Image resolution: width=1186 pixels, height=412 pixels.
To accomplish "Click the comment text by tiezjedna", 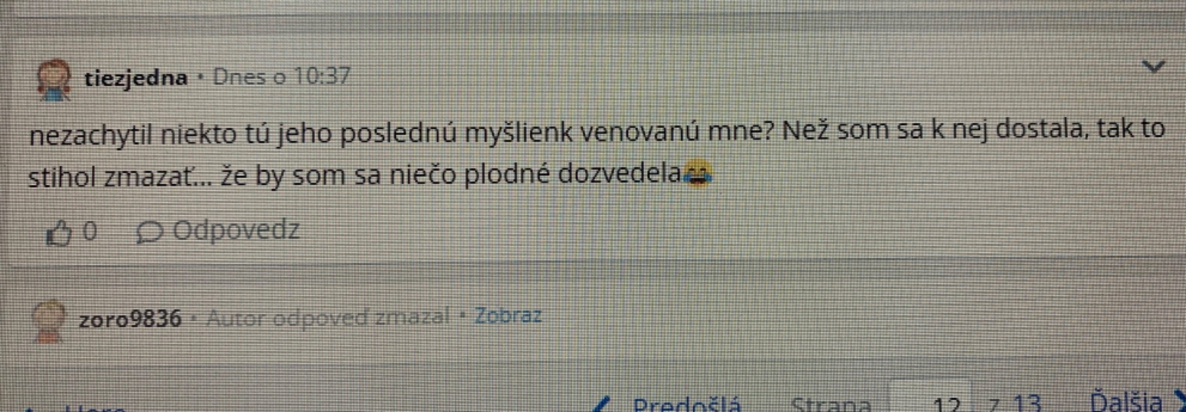I will [x=597, y=153].
